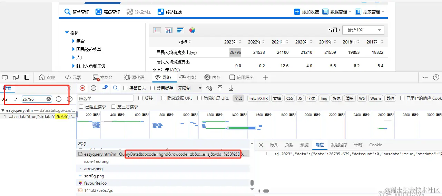Switch to table view icon
The height and width of the screenshot is (196, 442).
pos(157,30)
